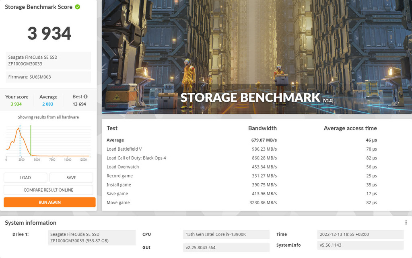Select Call of Duty bandwidth 860.28 MB/s
Viewport: 412px width, 258px height.
coord(264,158)
